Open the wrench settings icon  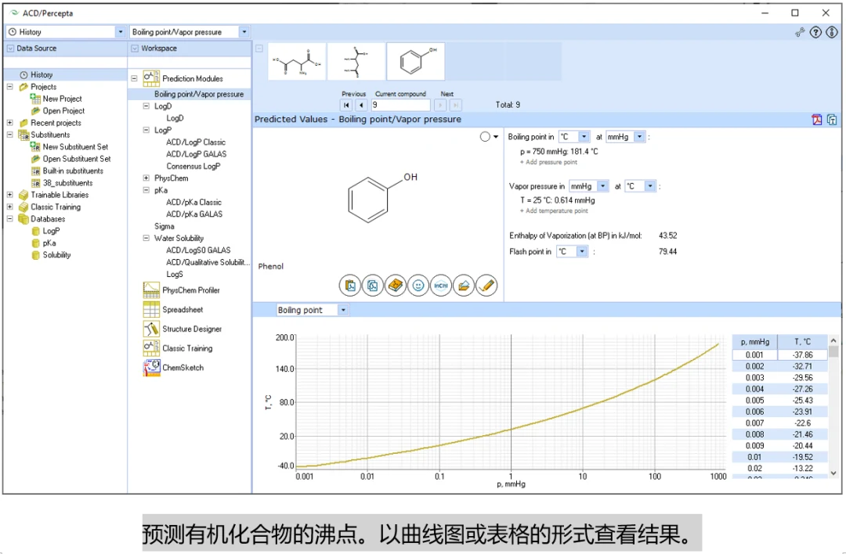(800, 32)
